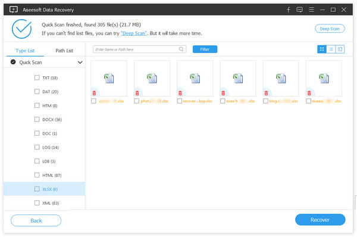357x237 pixels.
Task: Switch to Type List tab
Action: point(25,51)
